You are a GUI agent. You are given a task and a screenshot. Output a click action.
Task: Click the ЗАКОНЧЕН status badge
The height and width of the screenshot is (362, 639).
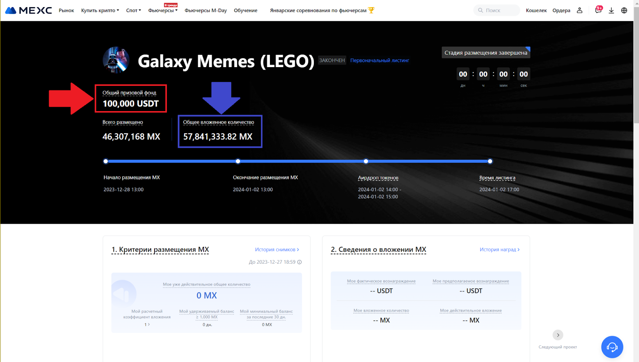332,60
